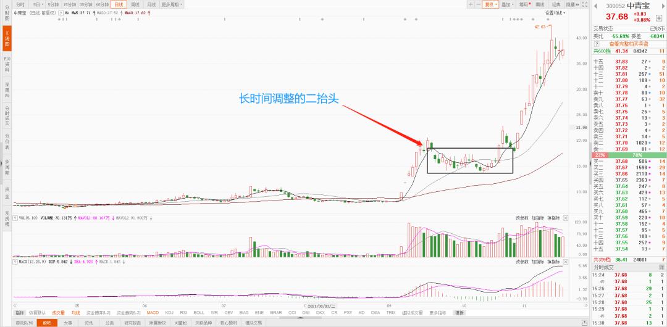667x327 pixels.
Task: Open the 叠加 overlay dropdown
Action: click(x=507, y=4)
